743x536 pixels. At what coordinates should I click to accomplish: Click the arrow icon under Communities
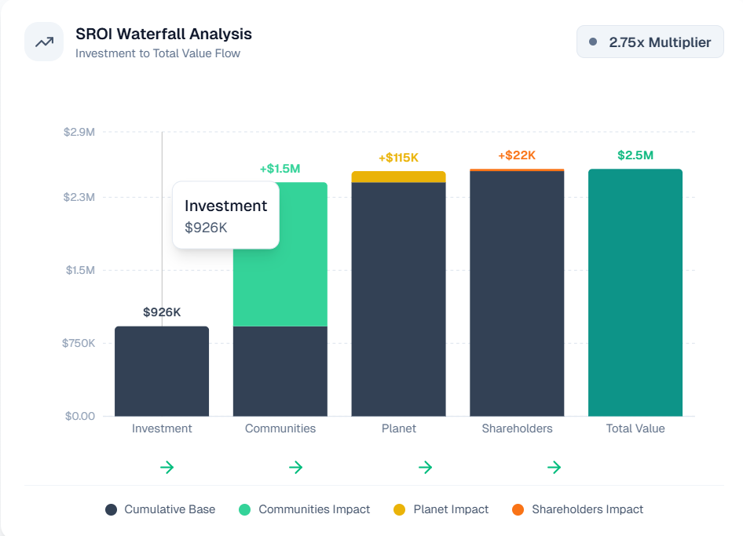pyautogui.click(x=296, y=467)
